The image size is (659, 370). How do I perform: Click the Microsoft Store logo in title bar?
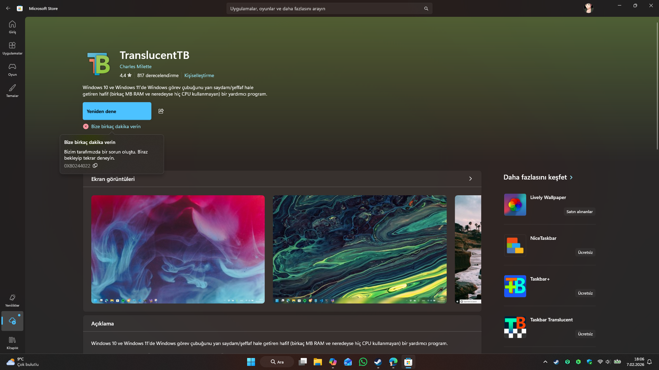tap(20, 8)
